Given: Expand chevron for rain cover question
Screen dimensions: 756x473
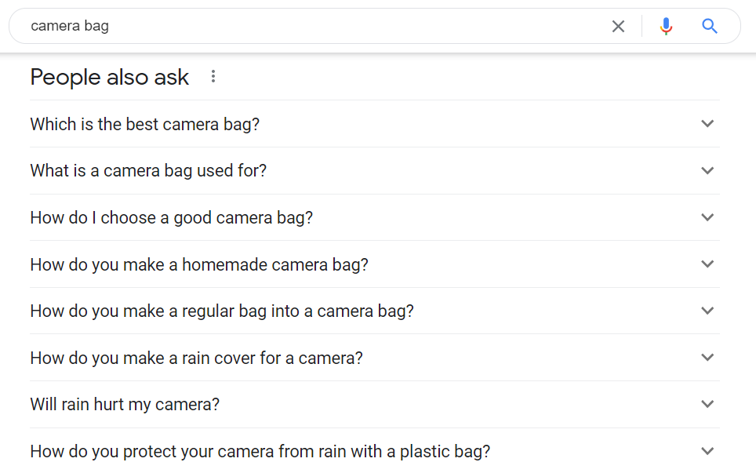Looking at the screenshot, I should (707, 357).
